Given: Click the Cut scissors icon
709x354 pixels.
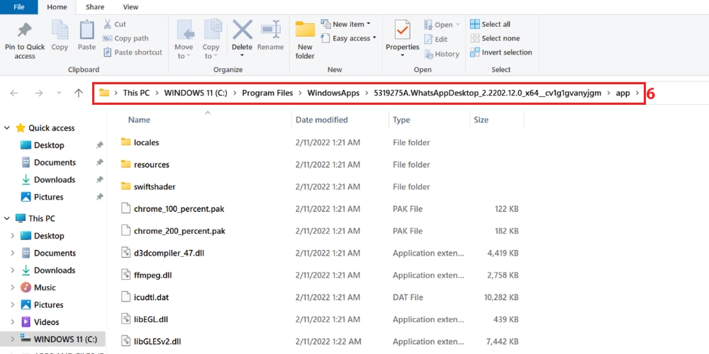Looking at the screenshot, I should point(108,24).
